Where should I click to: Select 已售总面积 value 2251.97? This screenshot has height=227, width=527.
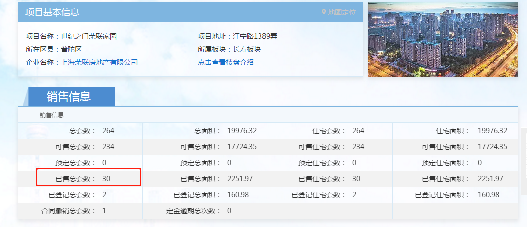pyautogui.click(x=240, y=179)
